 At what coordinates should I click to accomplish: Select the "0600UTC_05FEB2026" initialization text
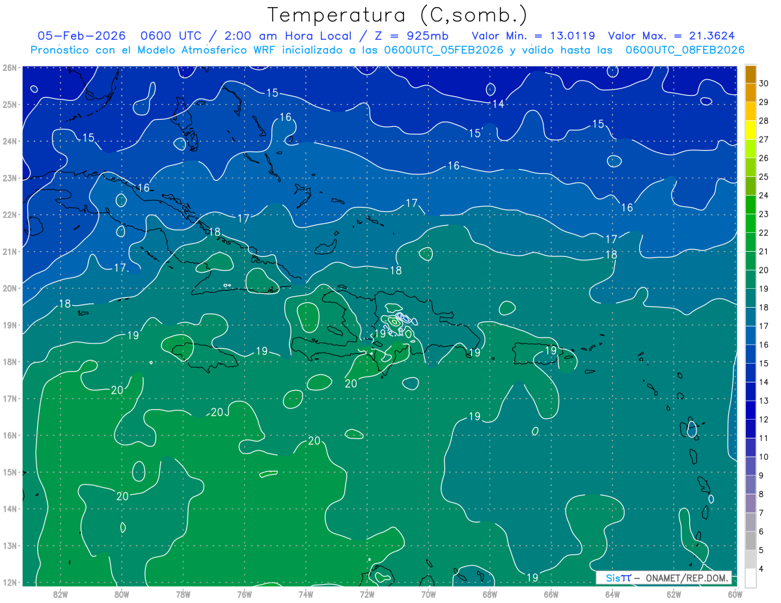(444, 50)
